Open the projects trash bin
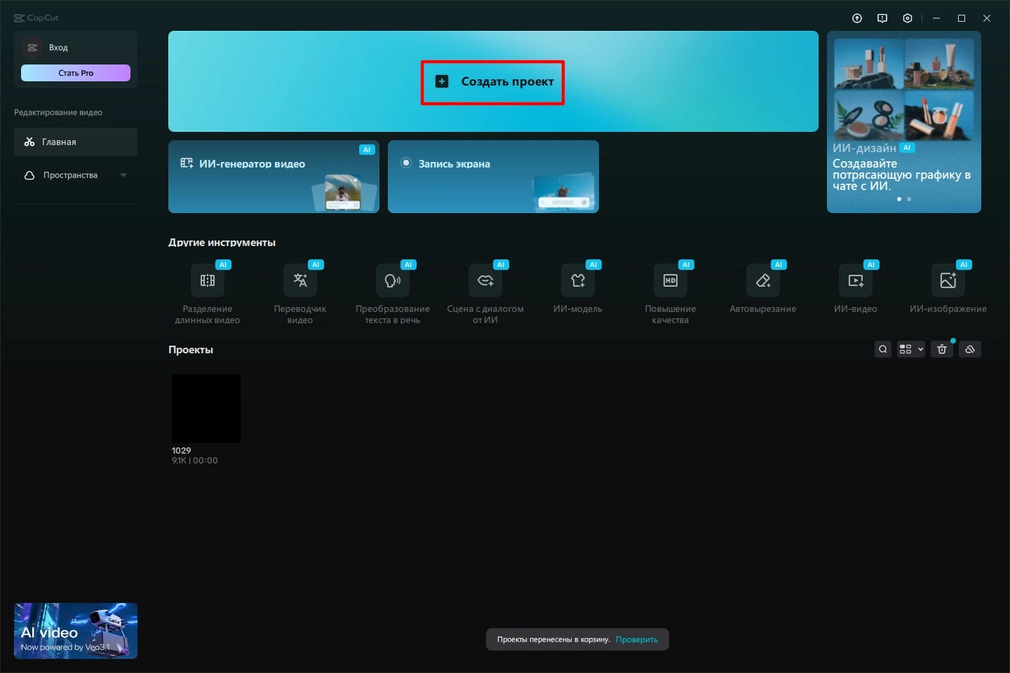The image size is (1010, 673). pos(942,349)
